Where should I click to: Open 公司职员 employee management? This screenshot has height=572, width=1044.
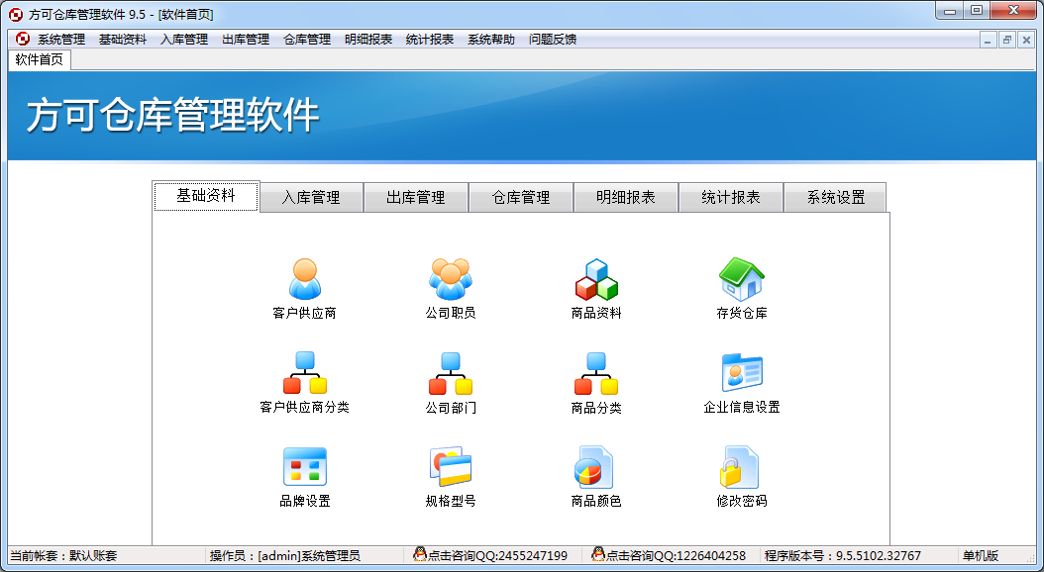click(x=450, y=284)
